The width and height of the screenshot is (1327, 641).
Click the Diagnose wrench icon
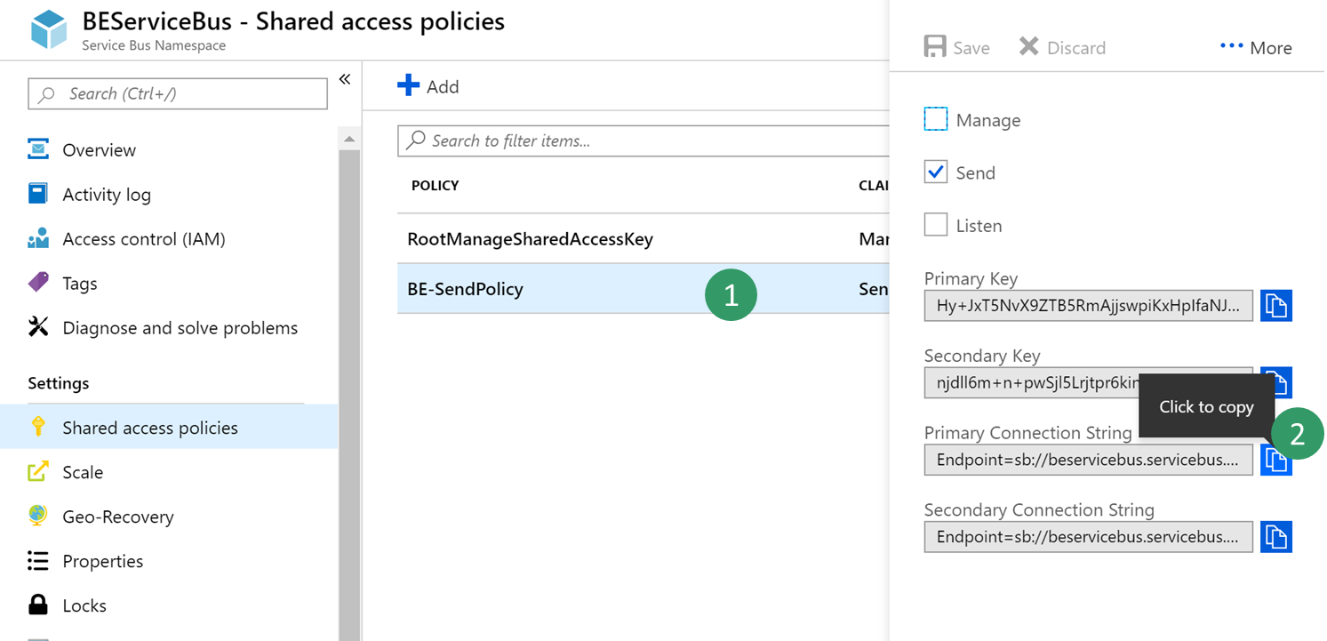[x=38, y=326]
